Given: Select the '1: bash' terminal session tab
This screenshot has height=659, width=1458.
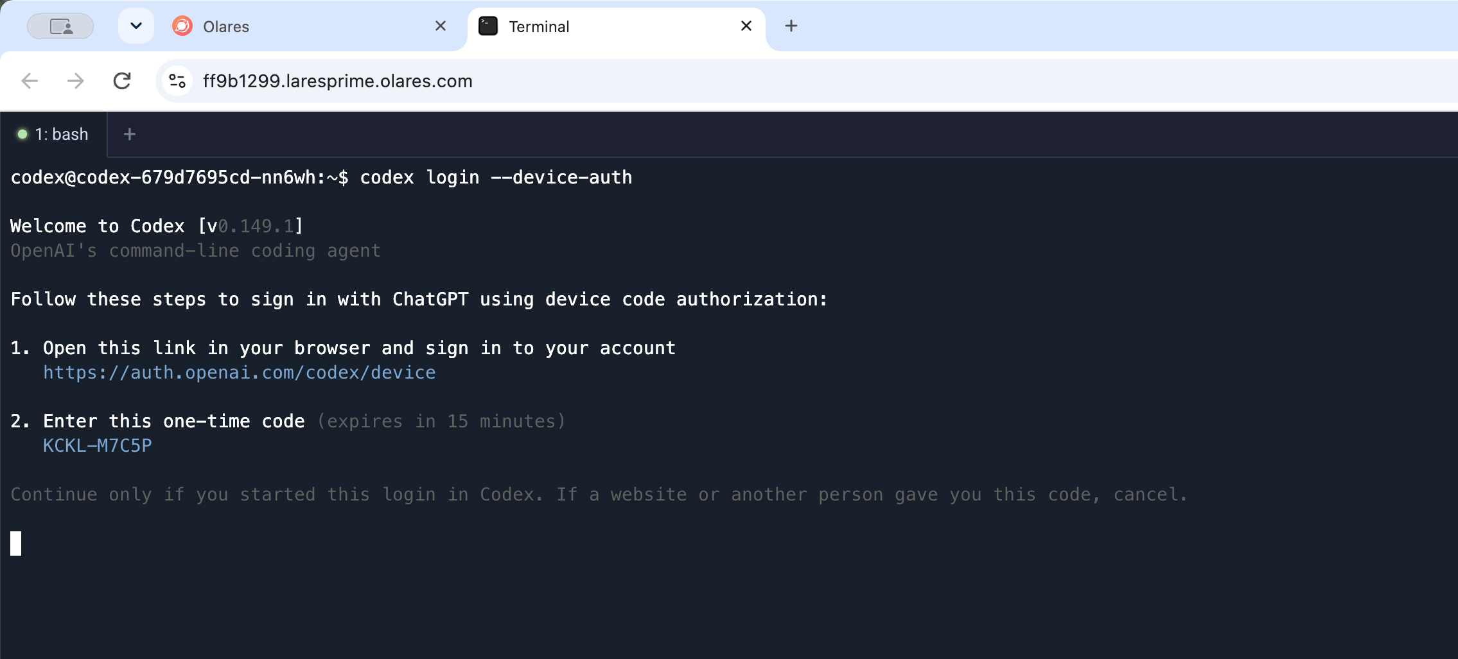Looking at the screenshot, I should 54,134.
